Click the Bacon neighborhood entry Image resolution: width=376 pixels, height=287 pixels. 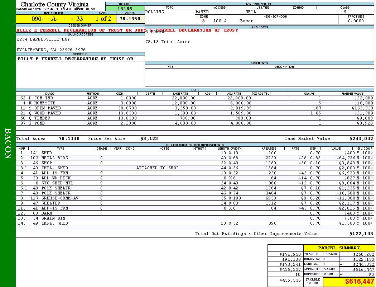pos(247,21)
